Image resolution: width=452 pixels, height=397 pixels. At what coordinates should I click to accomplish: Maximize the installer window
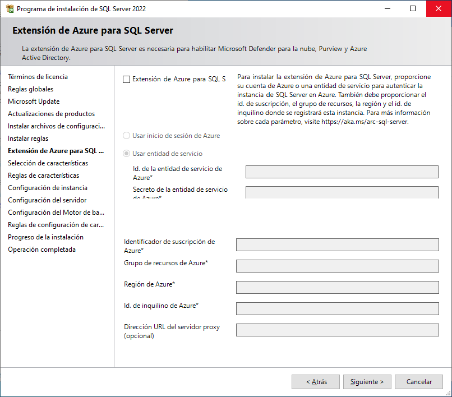[413, 9]
